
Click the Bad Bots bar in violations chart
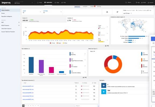pyautogui.click(x=31, y=65)
